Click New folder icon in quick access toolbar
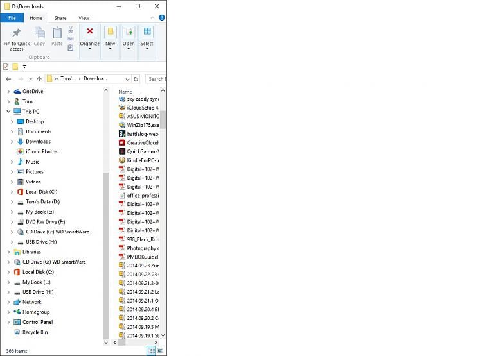The width and height of the screenshot is (482, 356). [15, 66]
